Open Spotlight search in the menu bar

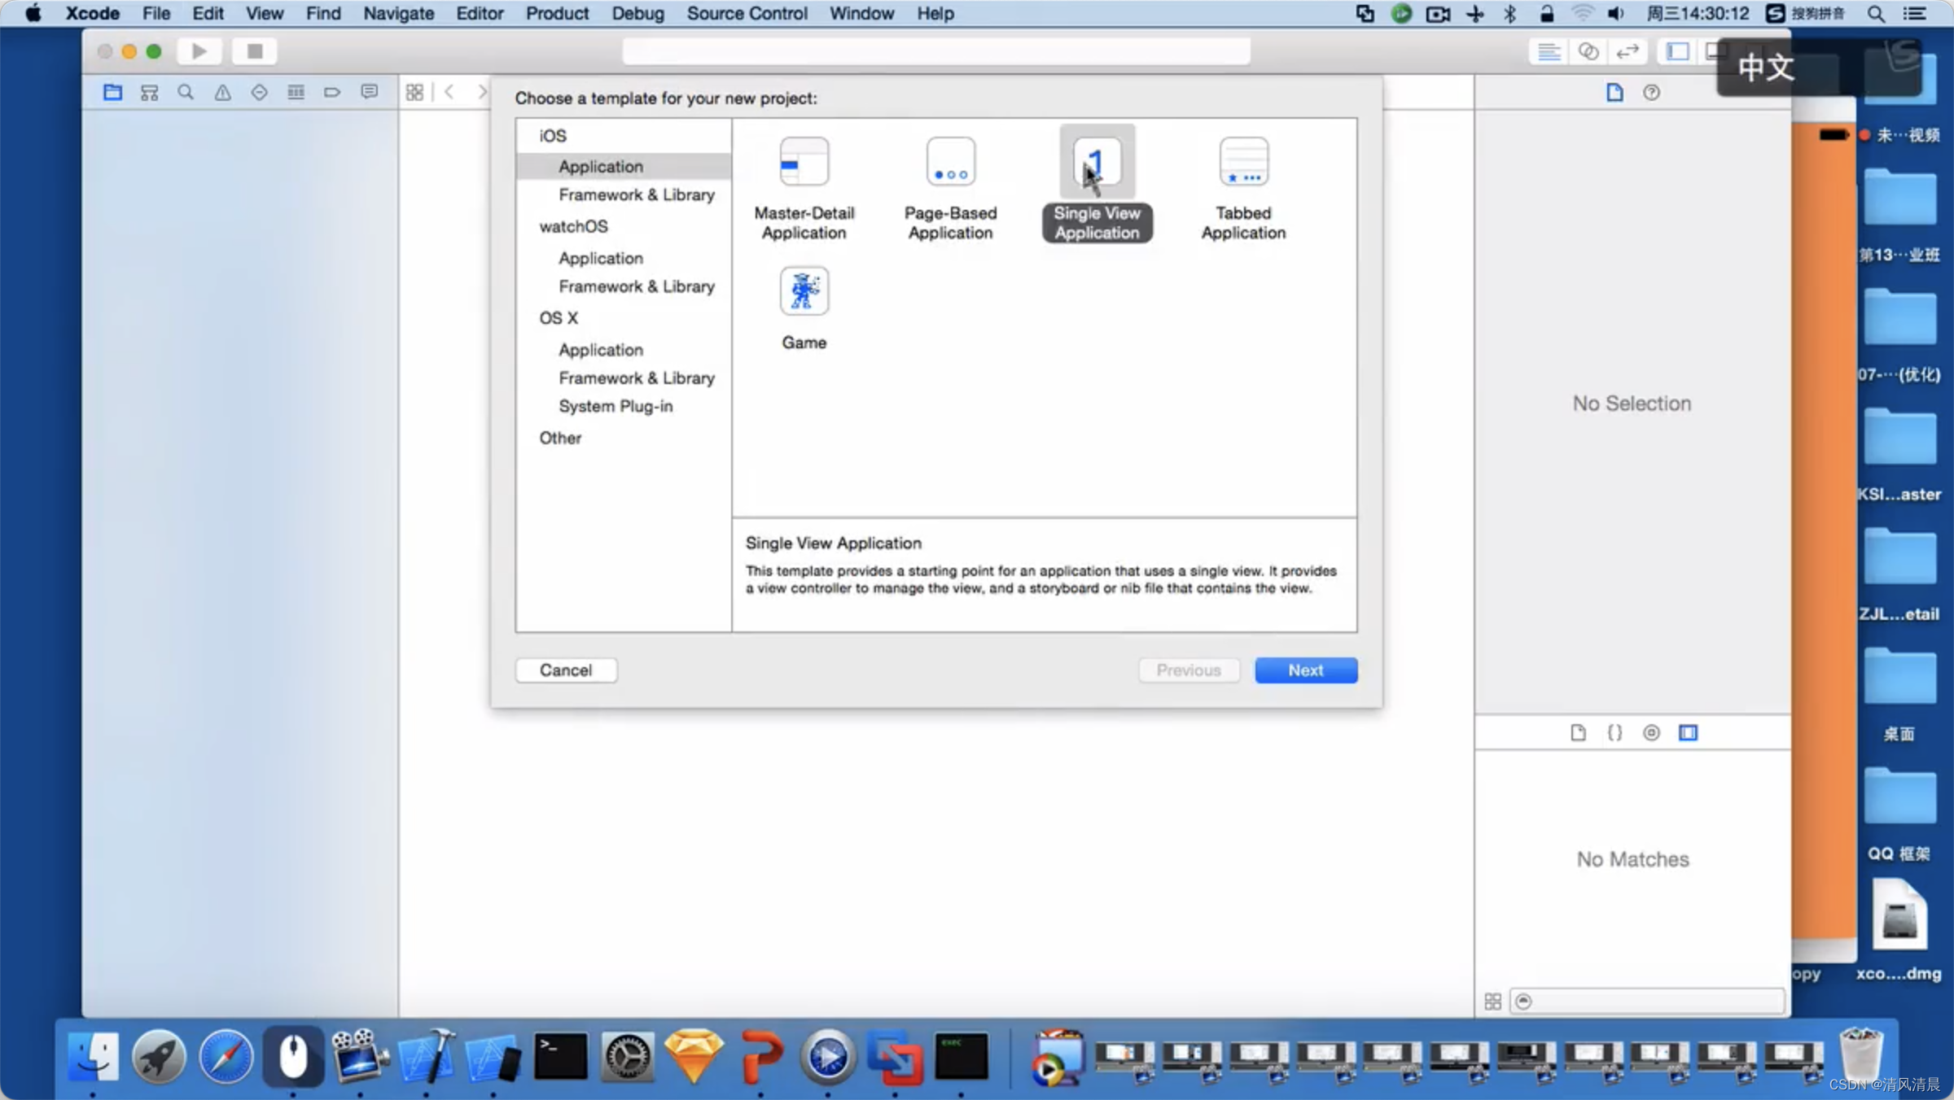(x=1876, y=13)
